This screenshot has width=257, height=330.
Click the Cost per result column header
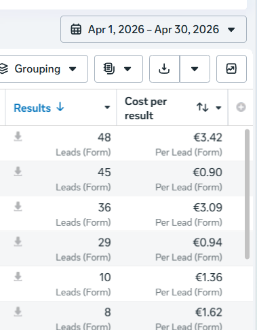tap(146, 108)
